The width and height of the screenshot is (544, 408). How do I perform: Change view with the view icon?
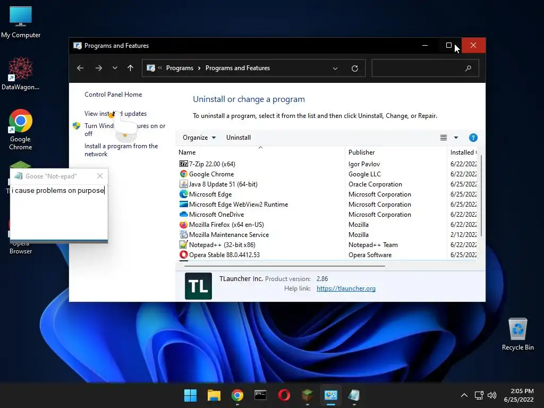(444, 138)
